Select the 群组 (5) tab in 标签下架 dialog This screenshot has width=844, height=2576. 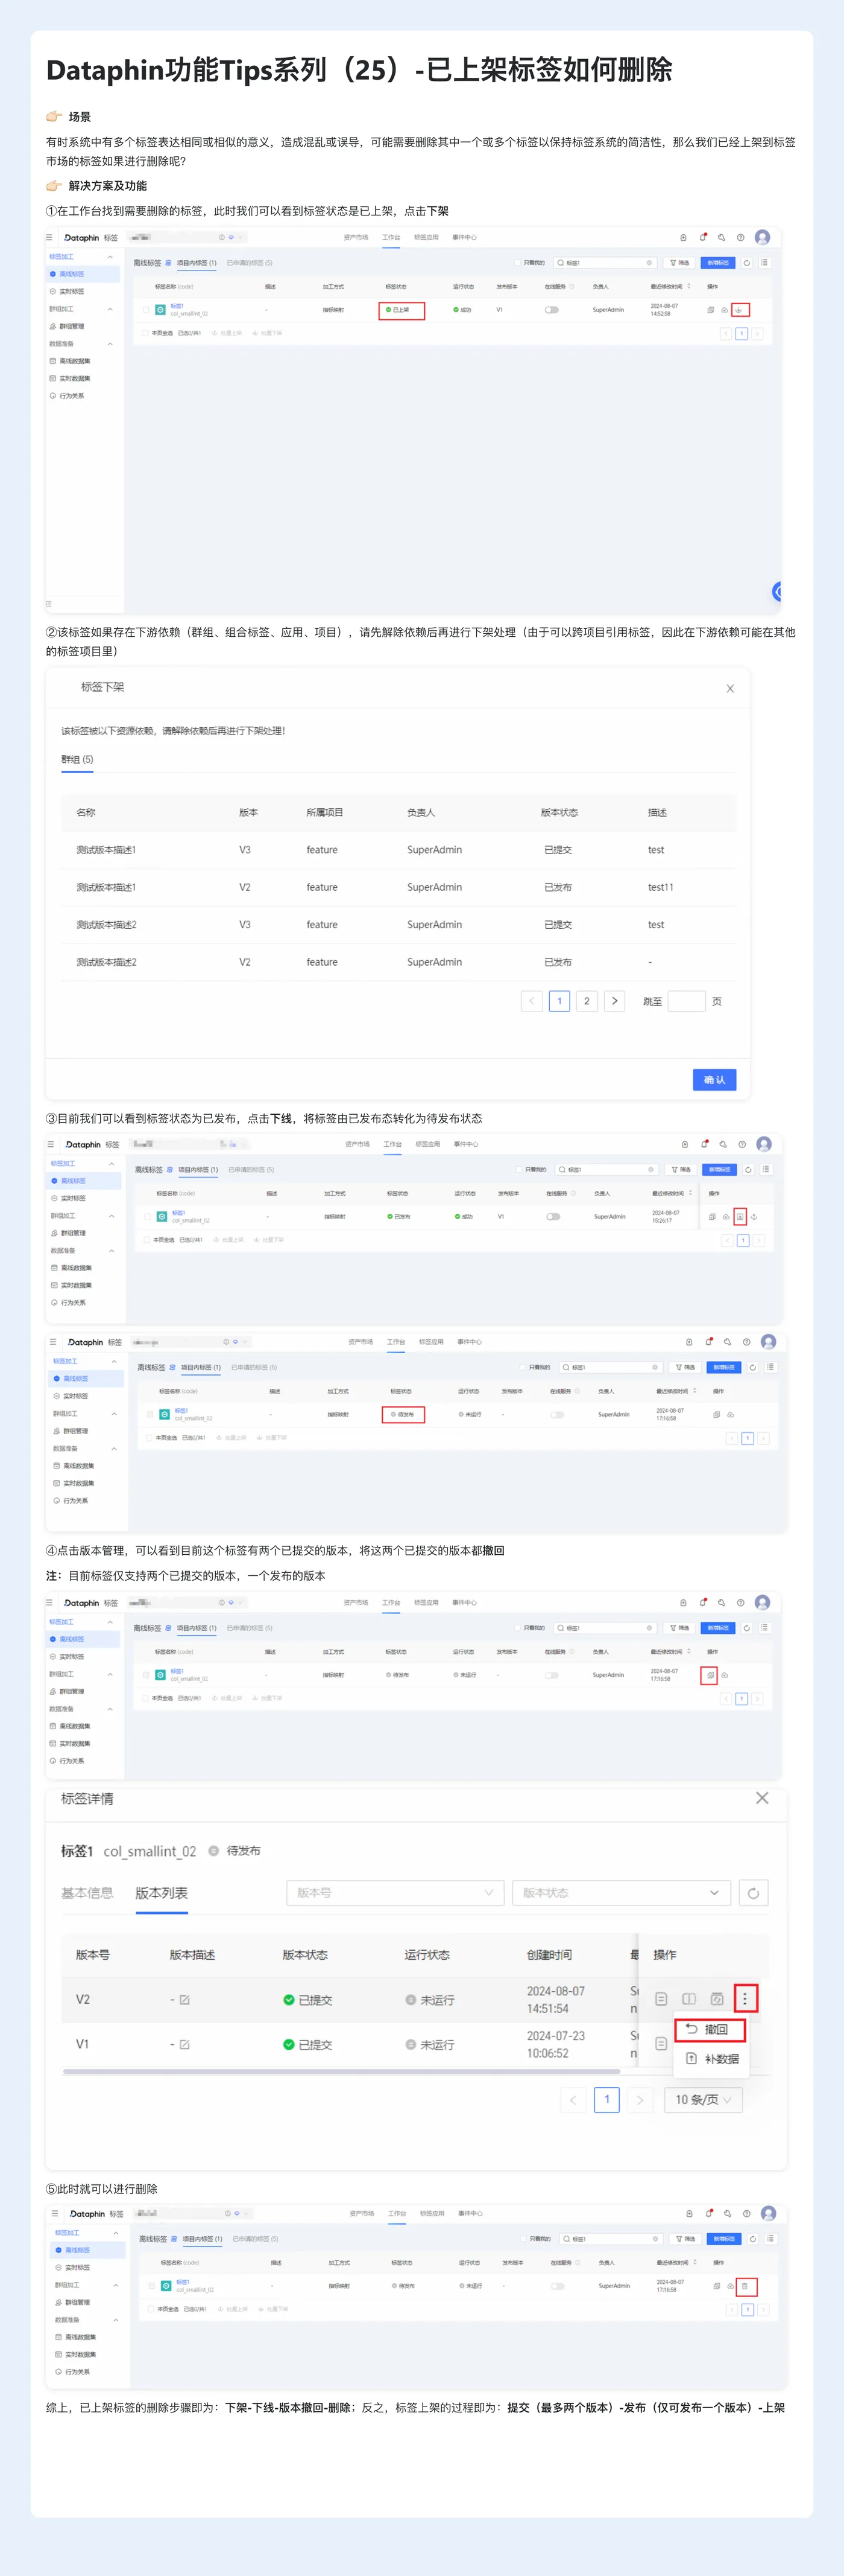77,760
